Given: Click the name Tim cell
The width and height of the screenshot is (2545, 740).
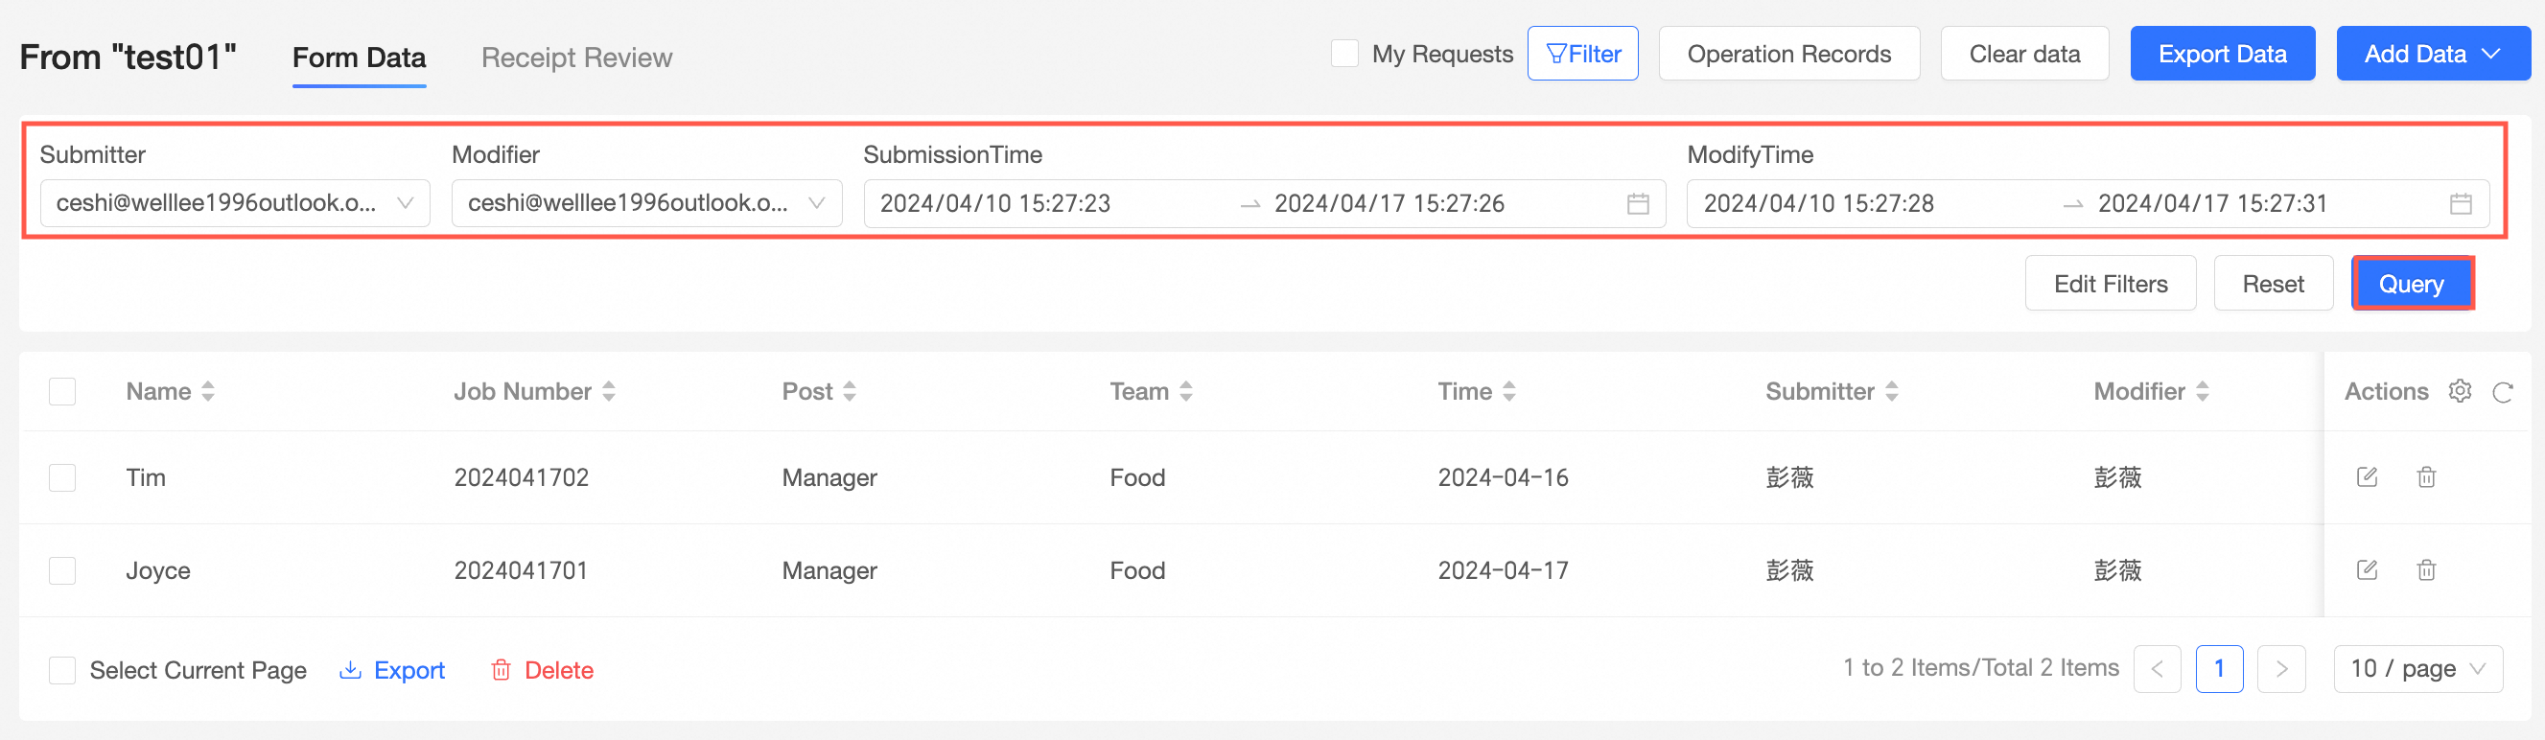Looking at the screenshot, I should [145, 477].
